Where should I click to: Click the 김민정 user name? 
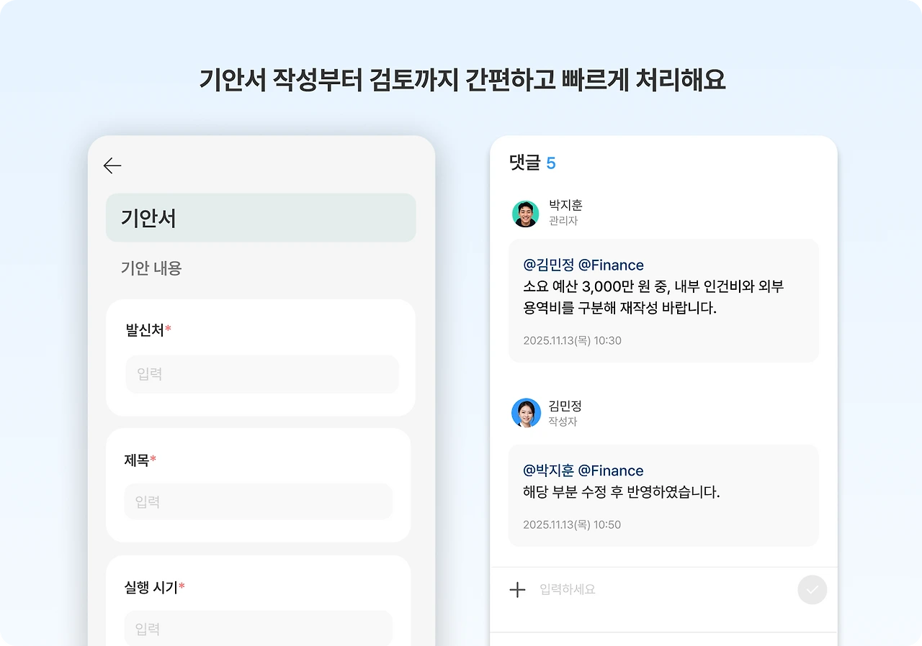[565, 406]
